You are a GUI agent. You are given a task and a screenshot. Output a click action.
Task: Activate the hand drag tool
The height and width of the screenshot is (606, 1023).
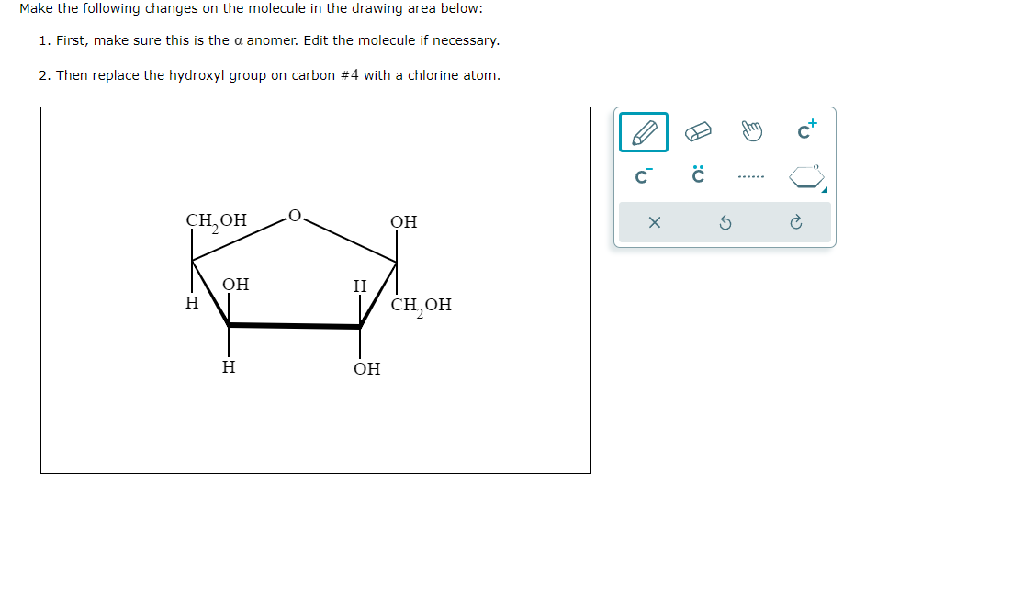click(751, 131)
